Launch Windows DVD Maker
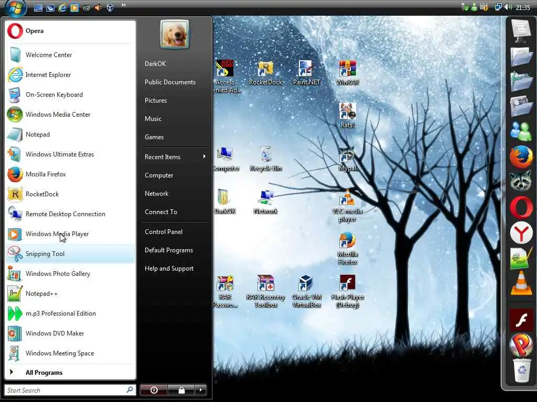This screenshot has height=402, width=537. click(70, 333)
